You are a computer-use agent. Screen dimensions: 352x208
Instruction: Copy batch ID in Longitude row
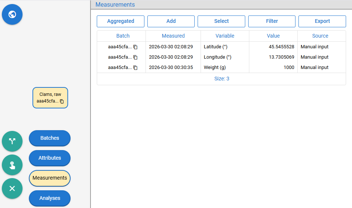point(135,57)
